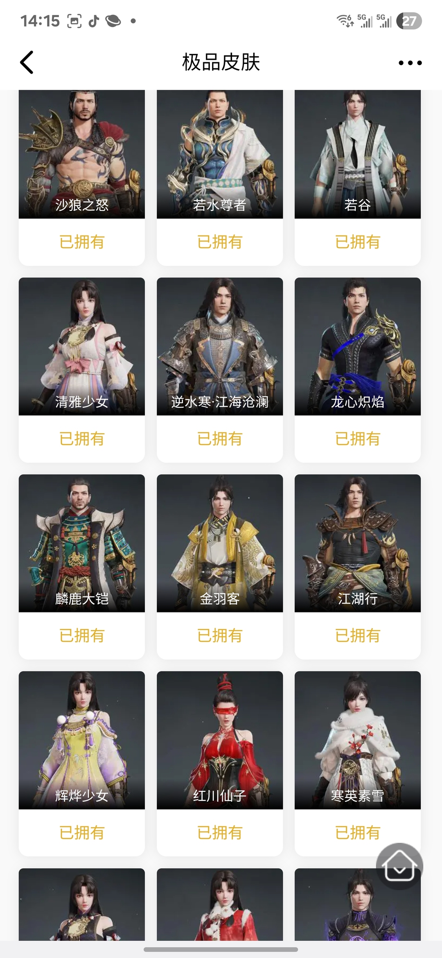Open the 逆水寒·江海沧澜 skin image
Image resolution: width=442 pixels, height=958 pixels.
pyautogui.click(x=220, y=346)
